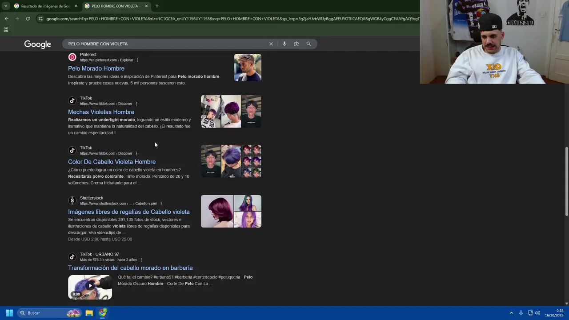Go back to the previous page
Screen dimensions: 569x320
[6, 19]
